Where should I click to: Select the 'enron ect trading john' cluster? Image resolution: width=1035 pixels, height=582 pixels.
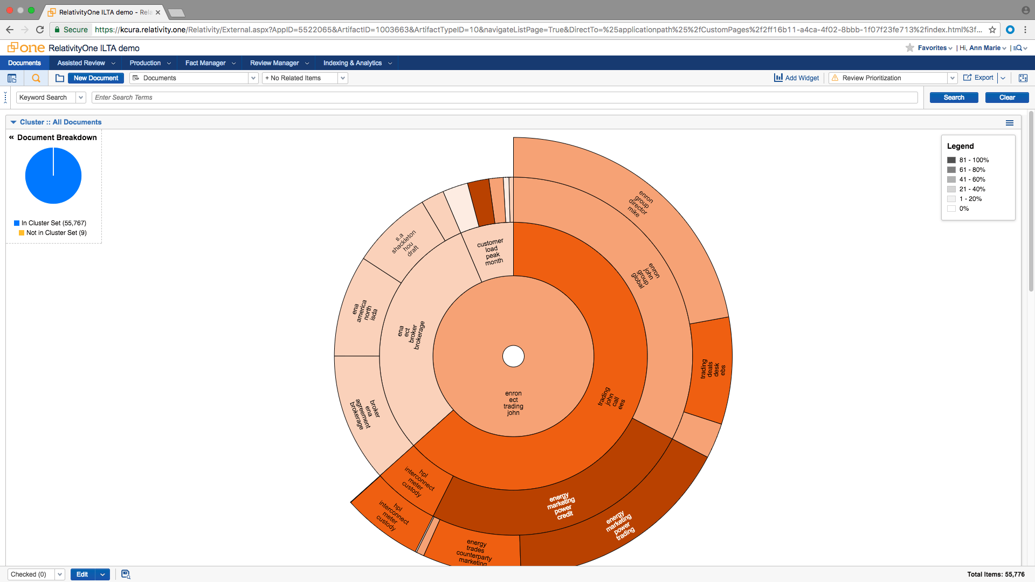[x=513, y=403]
